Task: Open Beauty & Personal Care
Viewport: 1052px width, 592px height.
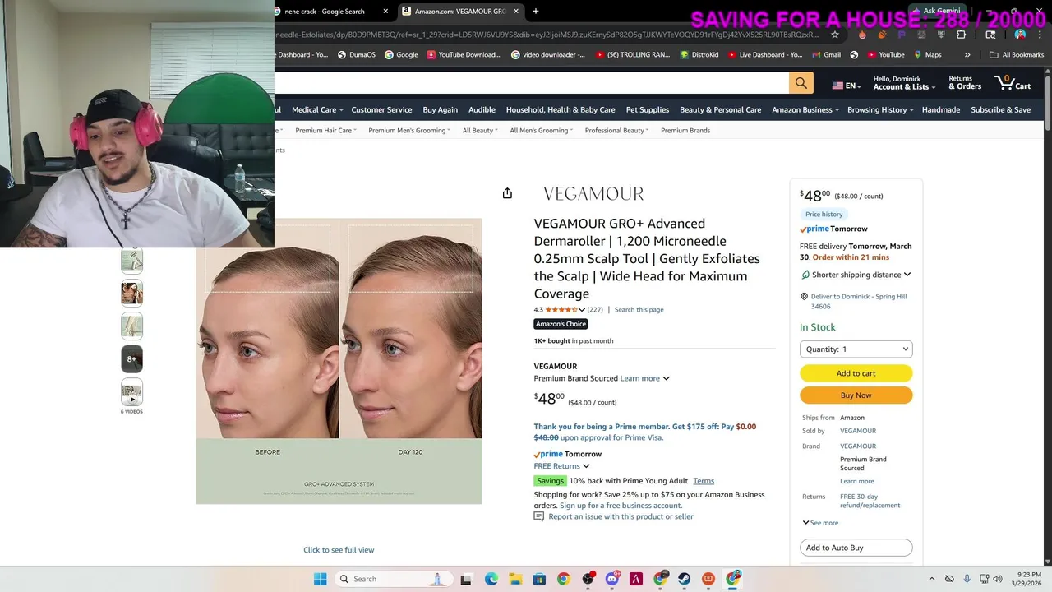Action: [x=721, y=109]
